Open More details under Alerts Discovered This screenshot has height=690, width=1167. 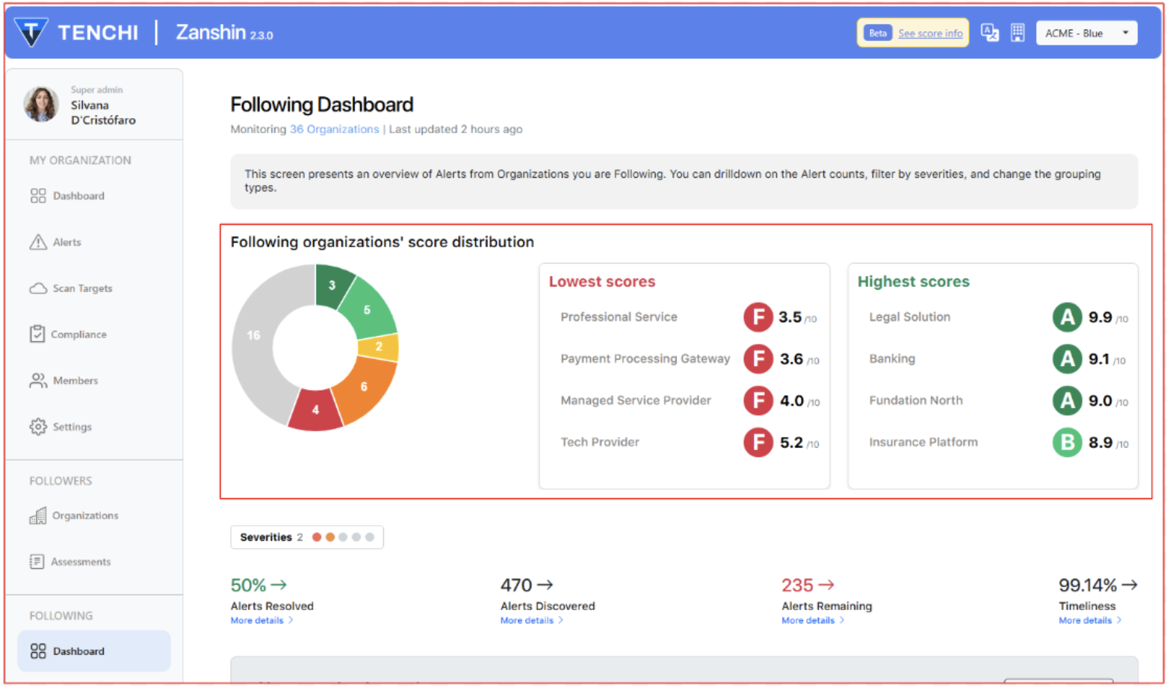(x=531, y=621)
